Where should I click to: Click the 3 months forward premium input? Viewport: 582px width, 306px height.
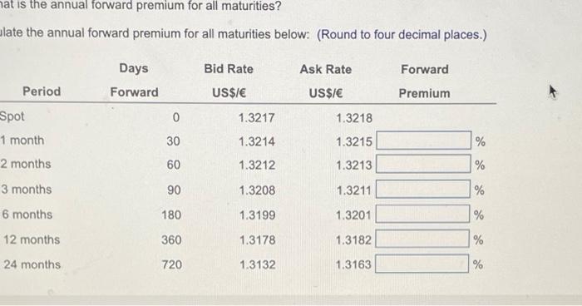click(423, 189)
